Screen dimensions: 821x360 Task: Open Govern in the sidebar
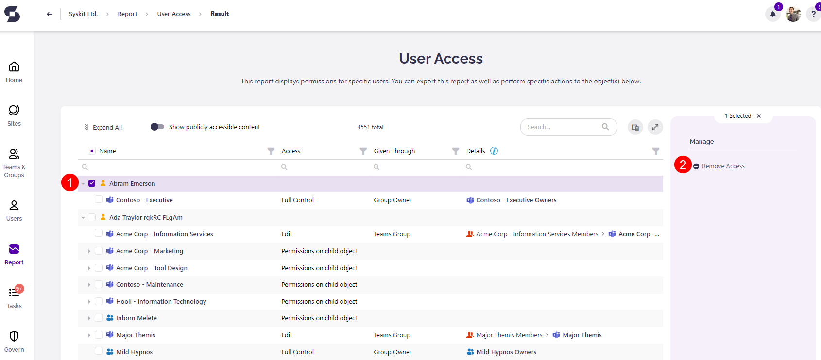pyautogui.click(x=14, y=342)
